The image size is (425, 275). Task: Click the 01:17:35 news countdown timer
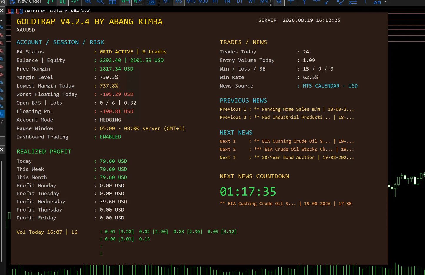[x=248, y=192]
